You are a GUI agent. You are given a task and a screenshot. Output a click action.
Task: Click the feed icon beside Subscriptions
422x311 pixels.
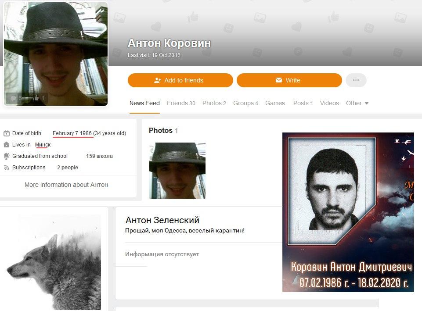tap(6, 168)
